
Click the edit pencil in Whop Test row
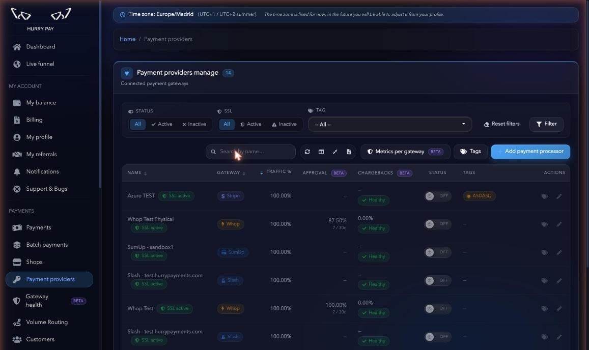[559, 309]
